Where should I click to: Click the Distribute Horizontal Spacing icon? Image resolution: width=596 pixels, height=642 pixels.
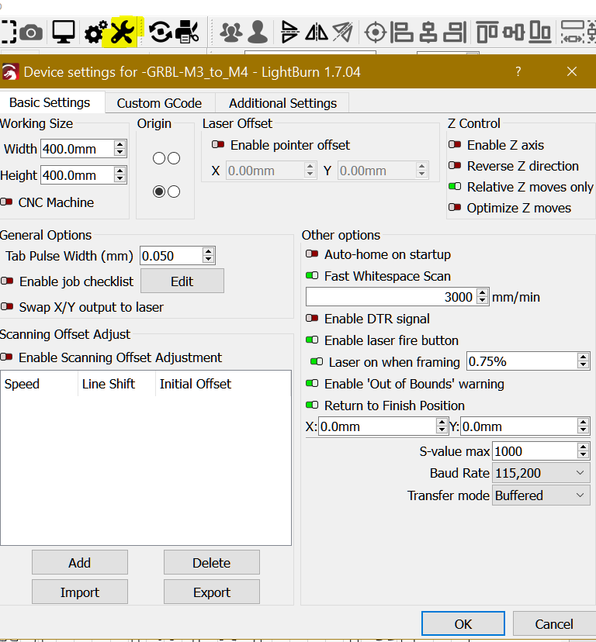(572, 33)
